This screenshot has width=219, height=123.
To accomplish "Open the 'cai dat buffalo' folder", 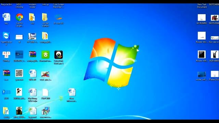I will coord(45,17).
